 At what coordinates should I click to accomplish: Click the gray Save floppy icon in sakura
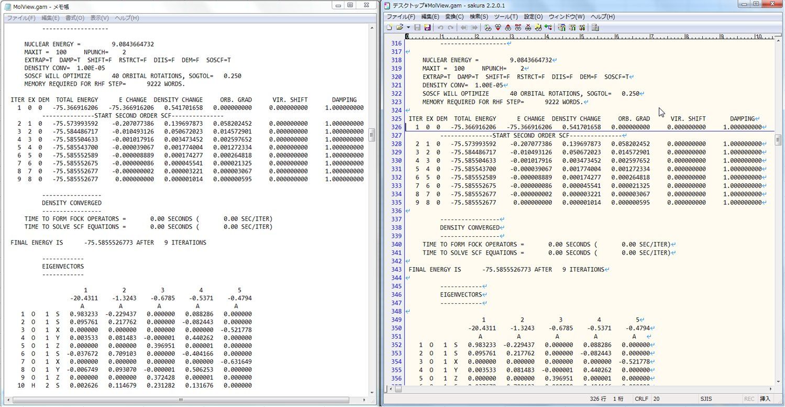click(417, 27)
